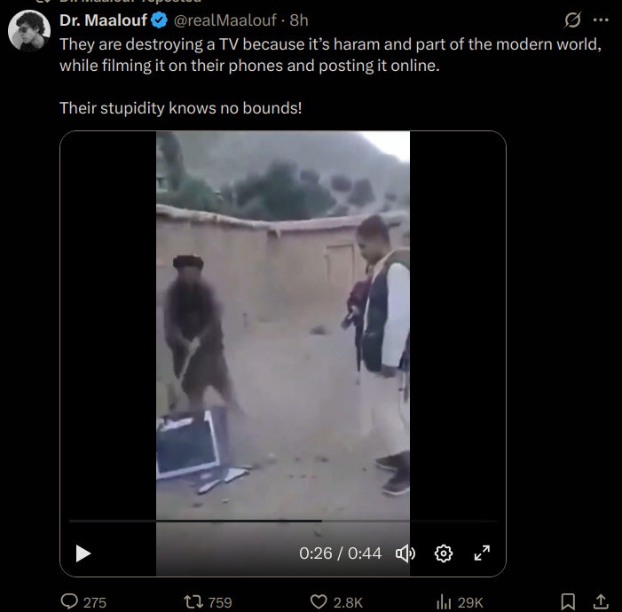Play the video with the play button

click(x=83, y=553)
